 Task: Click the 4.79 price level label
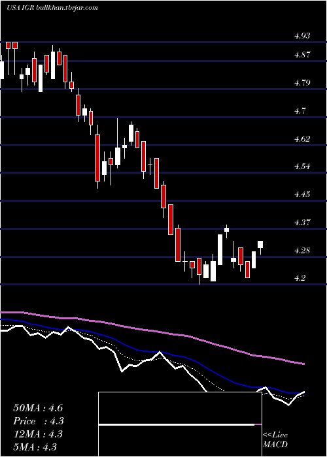click(302, 83)
